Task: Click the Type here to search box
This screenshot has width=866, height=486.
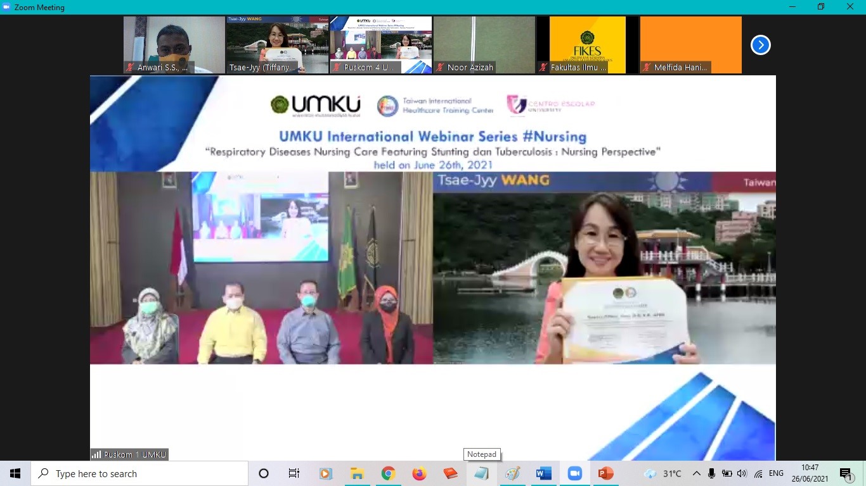Action: [x=139, y=473]
